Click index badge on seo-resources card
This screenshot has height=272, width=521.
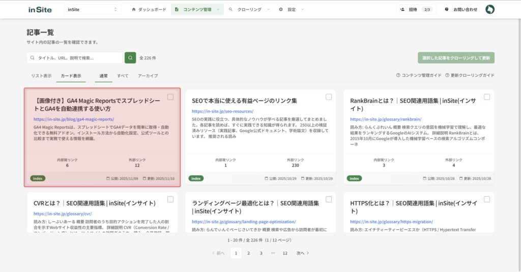pyautogui.click(x=196, y=178)
